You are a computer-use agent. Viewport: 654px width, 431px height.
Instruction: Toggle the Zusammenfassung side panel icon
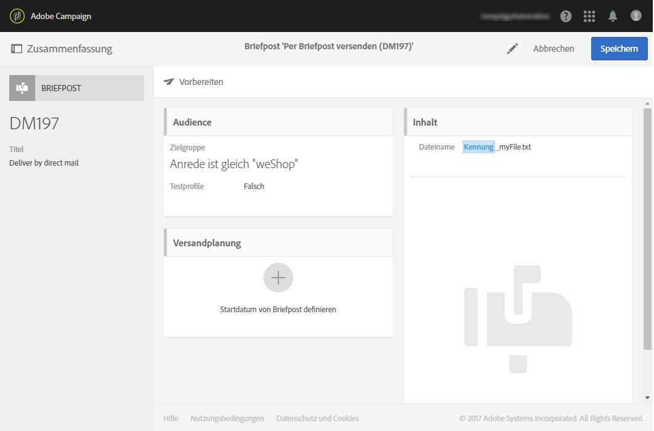(17, 49)
